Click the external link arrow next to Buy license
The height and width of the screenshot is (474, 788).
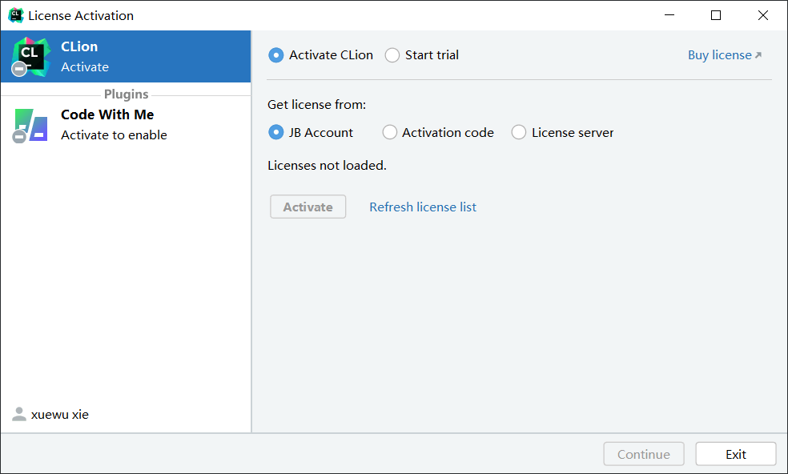click(x=758, y=55)
